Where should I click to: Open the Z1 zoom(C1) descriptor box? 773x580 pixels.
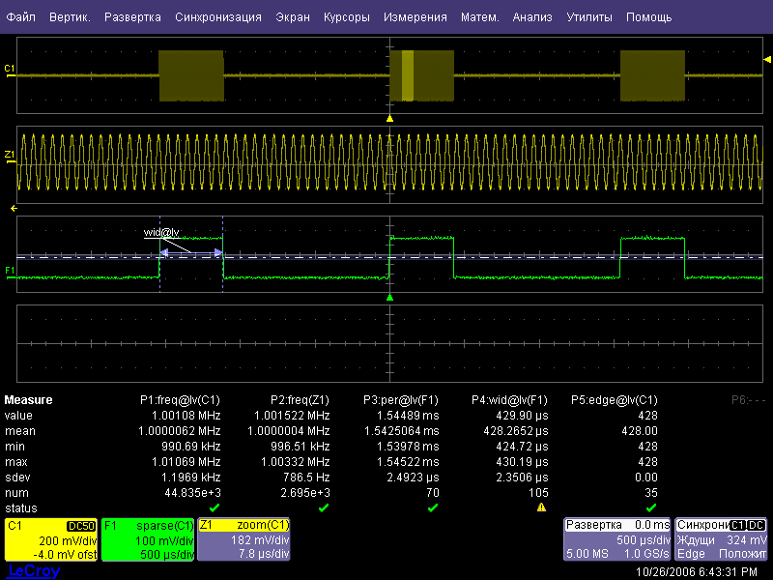click(x=243, y=539)
